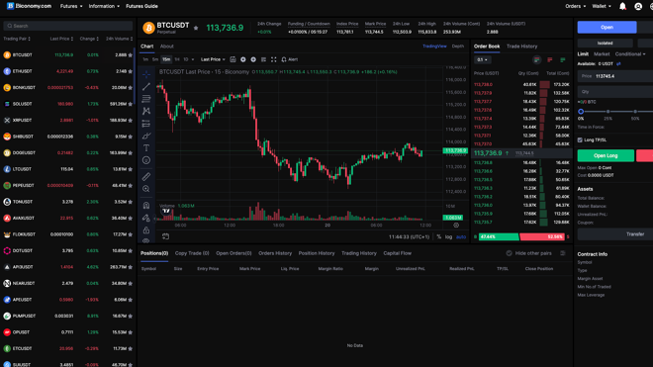Image resolution: width=653 pixels, height=367 pixels.
Task: Show combined buy/sell order book view
Action: tap(537, 60)
